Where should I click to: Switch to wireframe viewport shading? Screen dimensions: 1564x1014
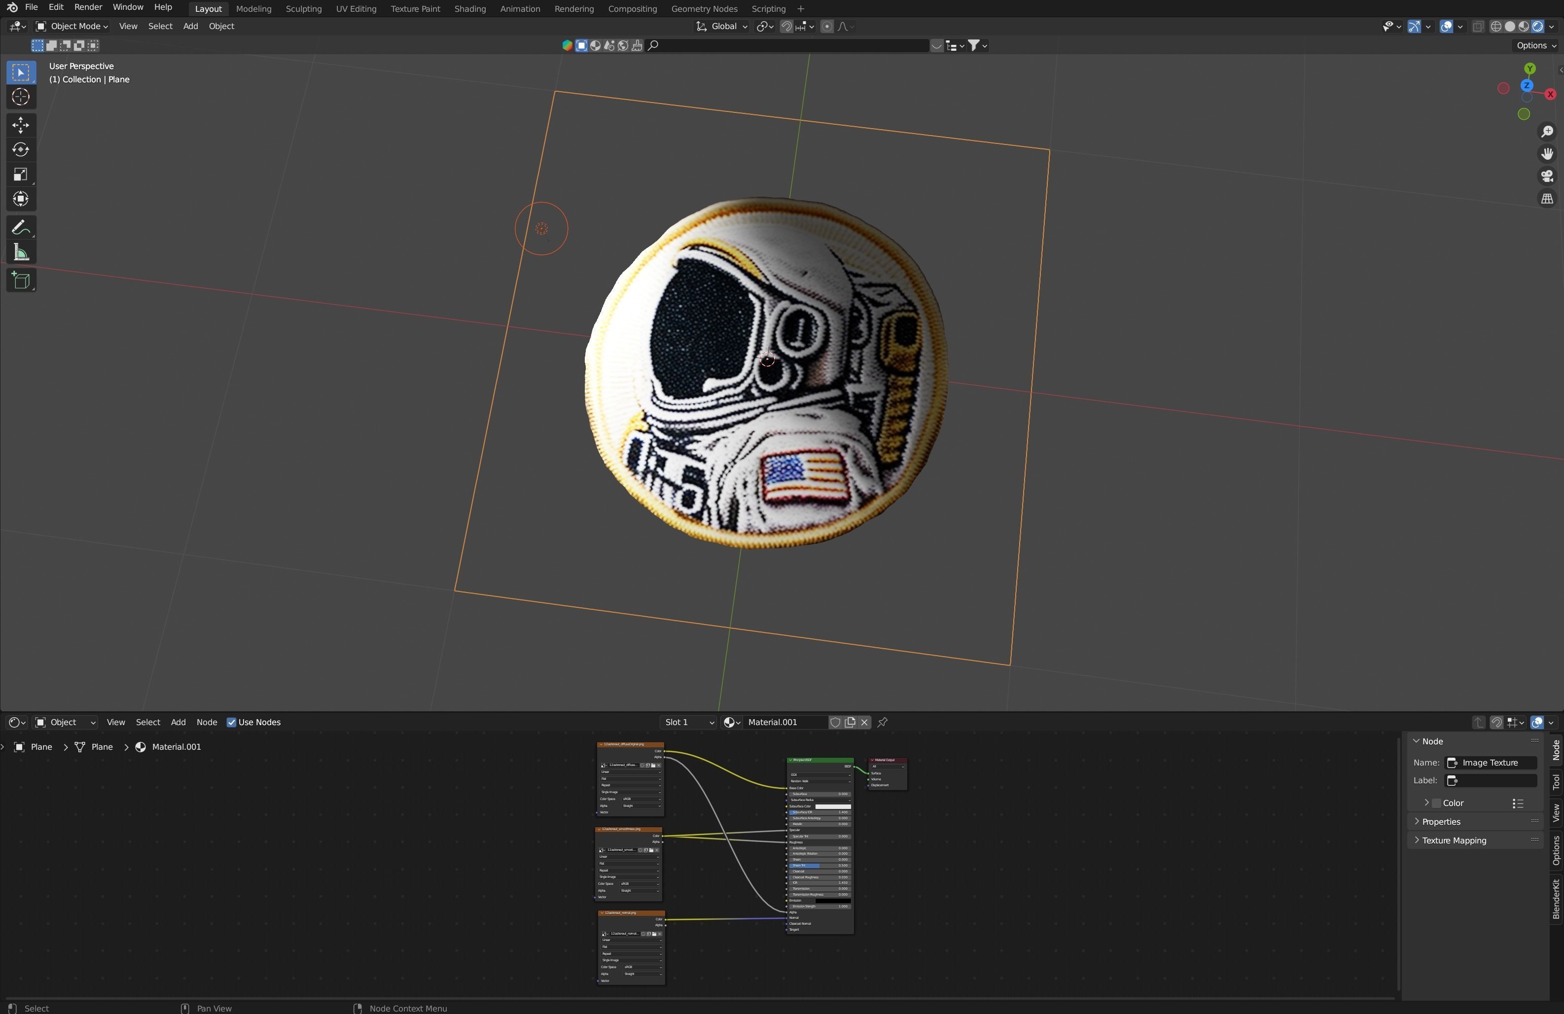tap(1495, 26)
